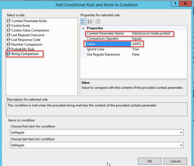This screenshot has width=194, height=166.
Task: Open the last item for condition dropdown
Action: pos(181,145)
